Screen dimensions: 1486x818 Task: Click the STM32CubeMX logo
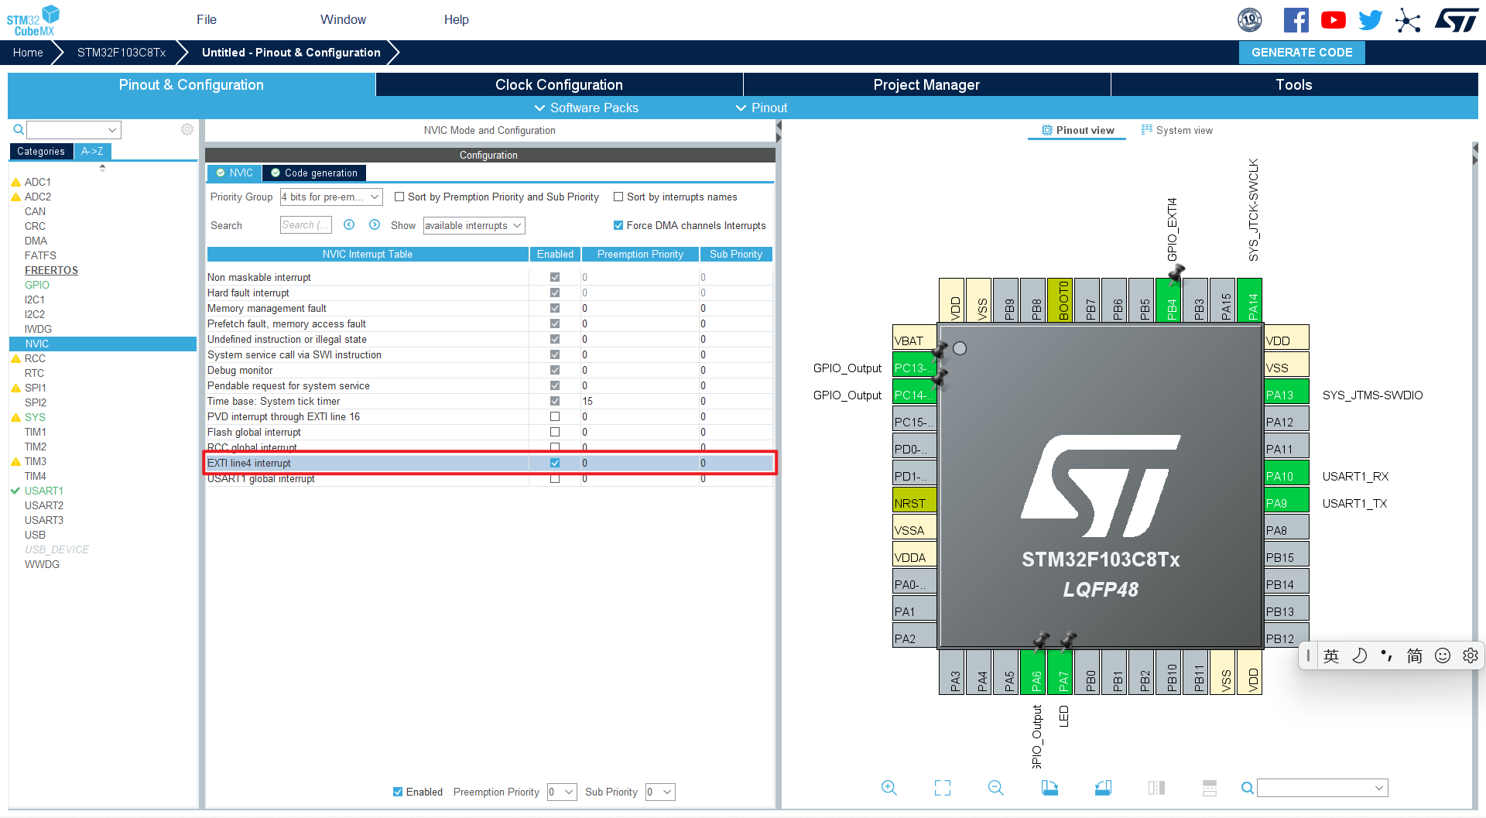33,20
